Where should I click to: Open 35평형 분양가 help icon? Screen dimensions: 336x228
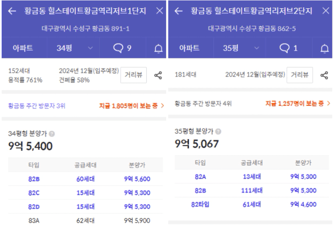[x=218, y=132]
